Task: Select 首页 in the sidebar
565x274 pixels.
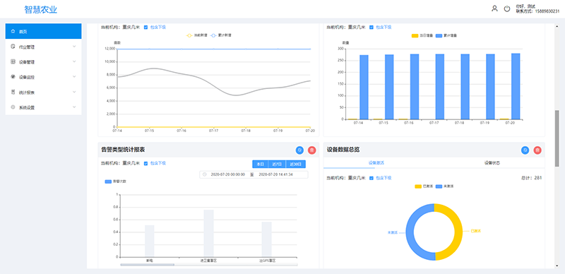Action: point(43,31)
